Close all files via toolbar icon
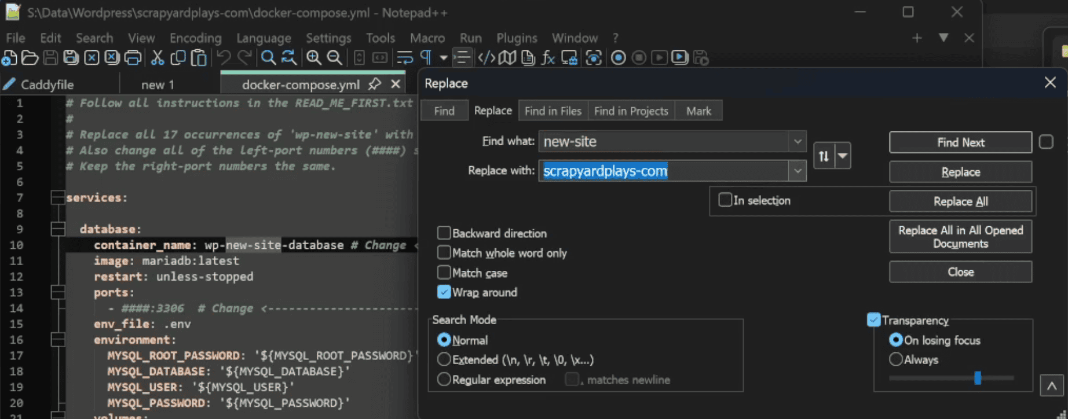The width and height of the screenshot is (1068, 419). coord(112,58)
